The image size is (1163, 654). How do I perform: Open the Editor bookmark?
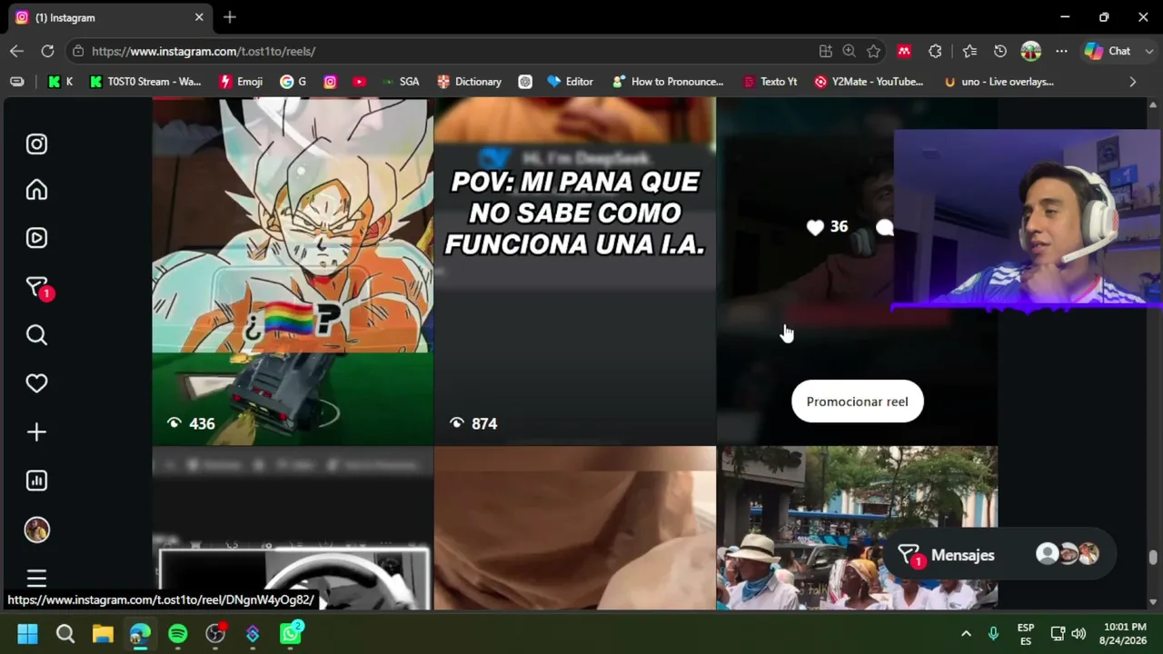point(570,82)
